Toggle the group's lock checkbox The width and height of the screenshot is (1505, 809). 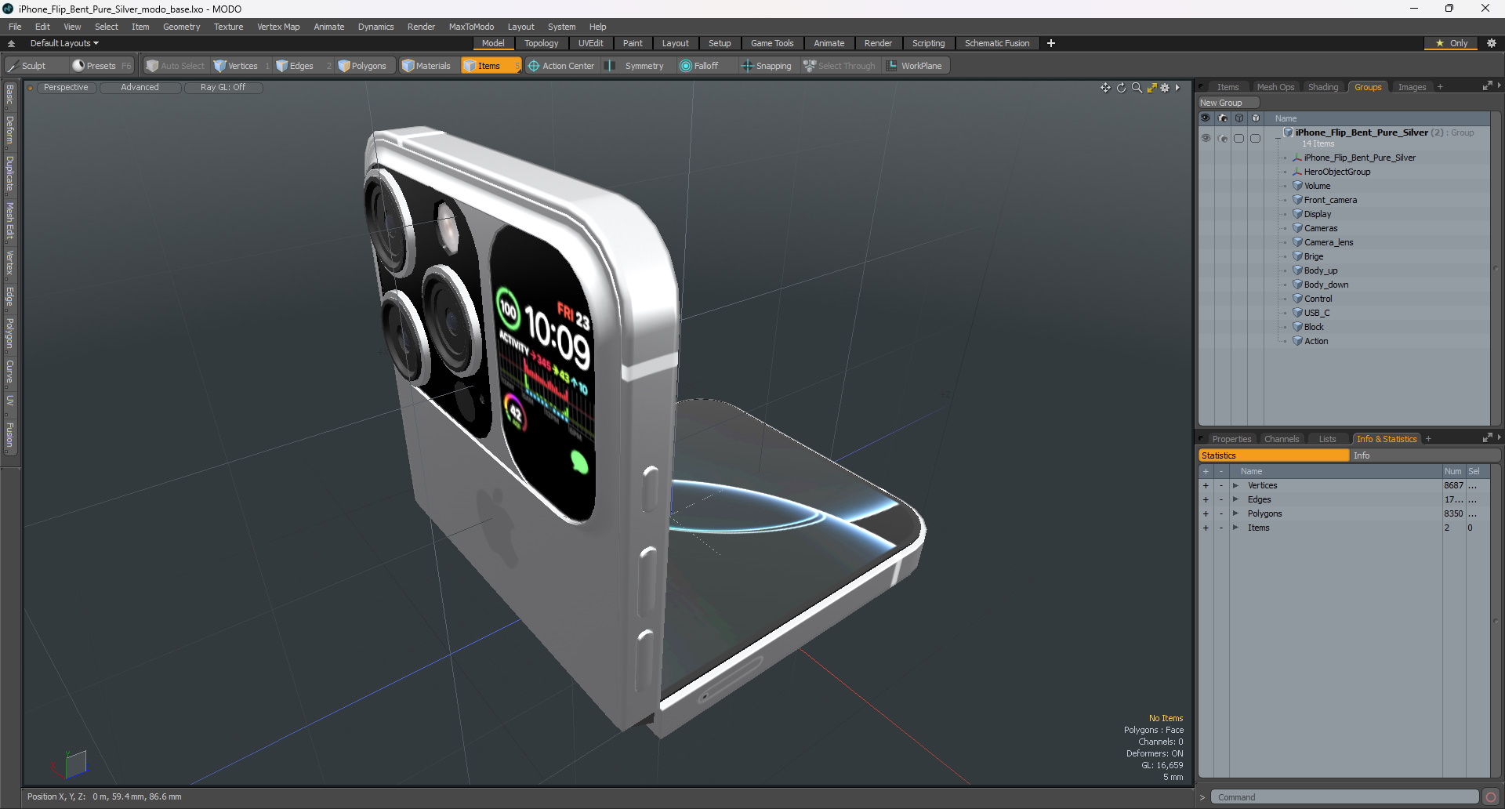[x=1255, y=138]
